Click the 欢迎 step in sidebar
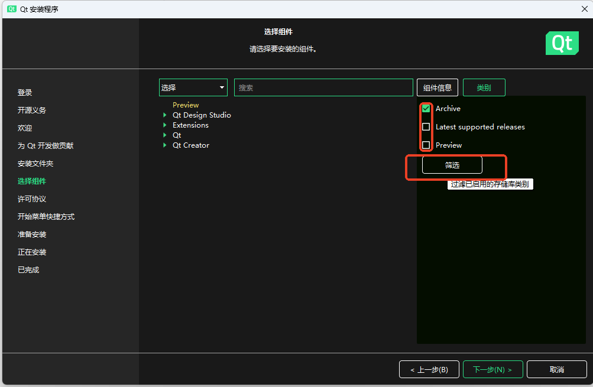This screenshot has height=387, width=593. [x=25, y=128]
